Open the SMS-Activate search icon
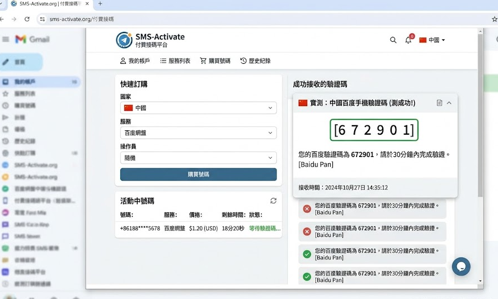 coord(393,40)
